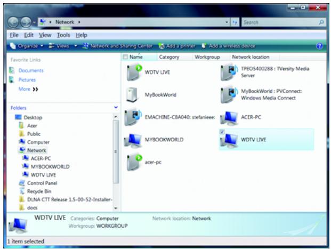Open Documents favorite link
This screenshot has height=249, width=331.
tap(31, 70)
